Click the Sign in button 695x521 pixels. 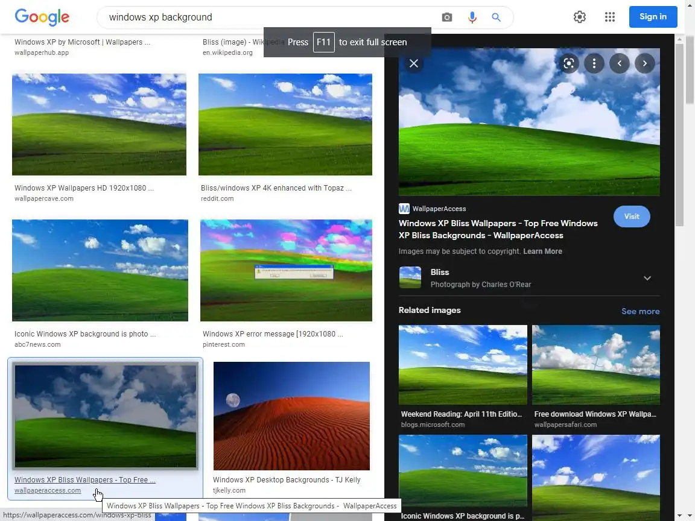point(653,17)
